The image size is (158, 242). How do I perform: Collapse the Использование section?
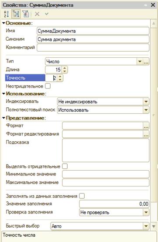tap(3, 94)
